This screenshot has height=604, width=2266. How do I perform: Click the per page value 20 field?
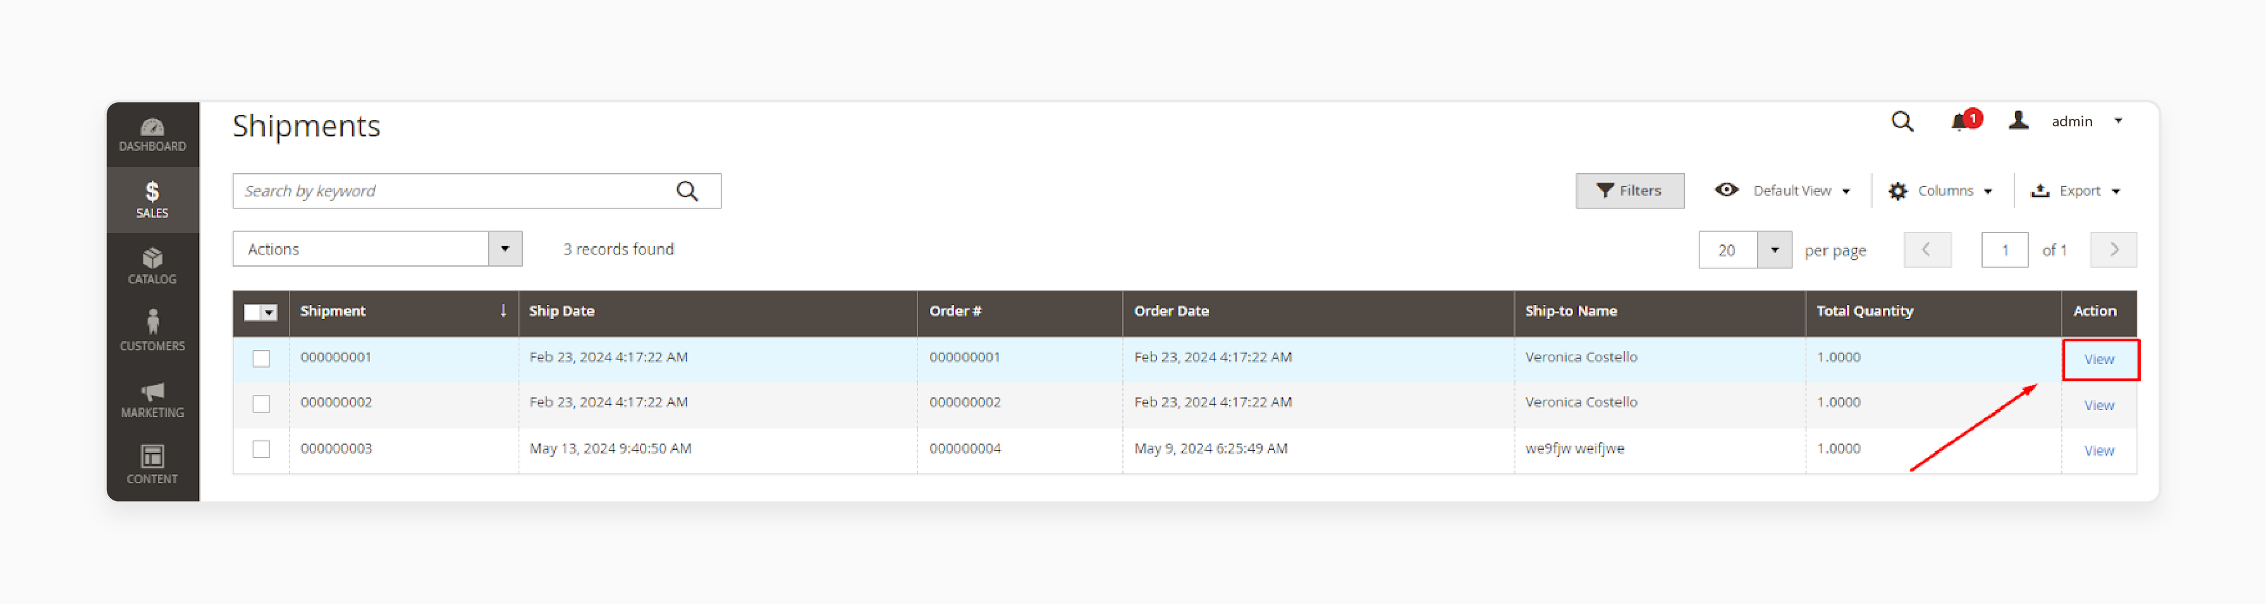(x=1727, y=251)
